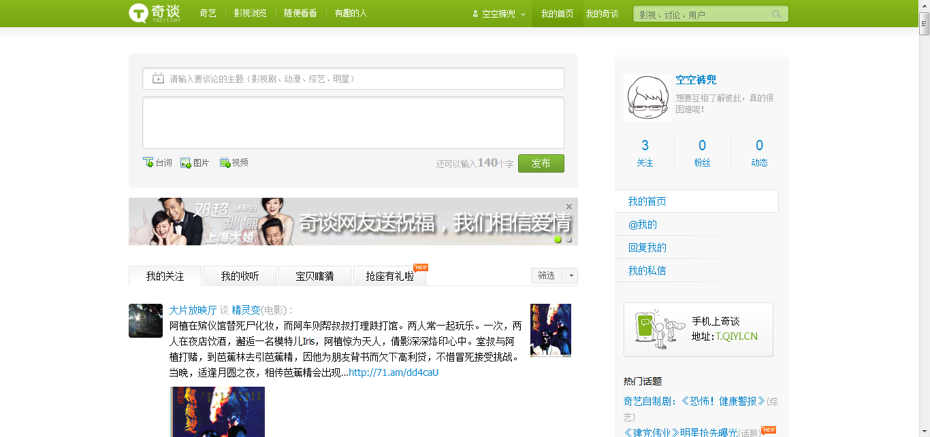Image resolution: width=930 pixels, height=437 pixels.
Task: Select the first green banner dot
Action: point(558,239)
